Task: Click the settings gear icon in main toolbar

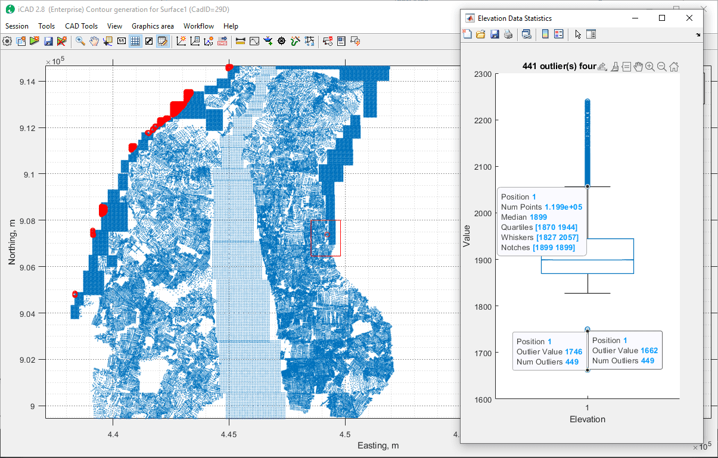Action: [7, 41]
